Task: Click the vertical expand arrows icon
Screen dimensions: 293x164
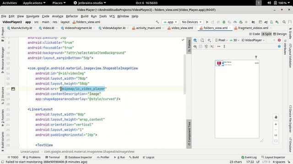Action: pyautogui.click(x=224, y=46)
